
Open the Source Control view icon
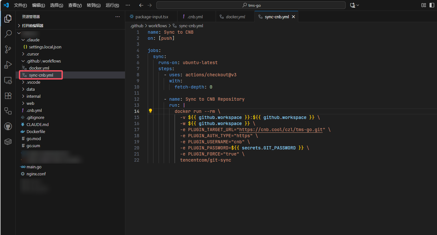pyautogui.click(x=8, y=49)
